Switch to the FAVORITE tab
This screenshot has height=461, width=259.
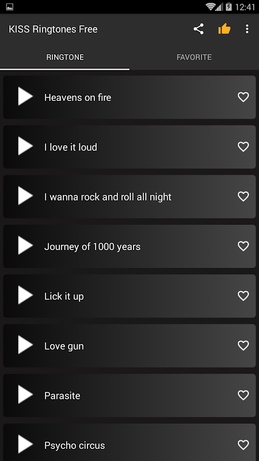[194, 57]
